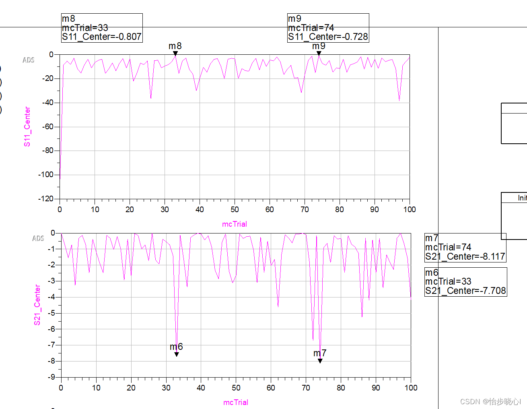Click the -120 y-axis tick on the S11 plot
527x409 pixels.
[46, 198]
